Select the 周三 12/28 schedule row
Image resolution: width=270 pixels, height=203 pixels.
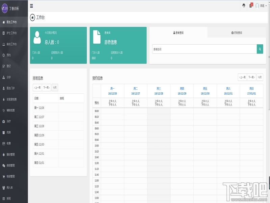(58, 126)
